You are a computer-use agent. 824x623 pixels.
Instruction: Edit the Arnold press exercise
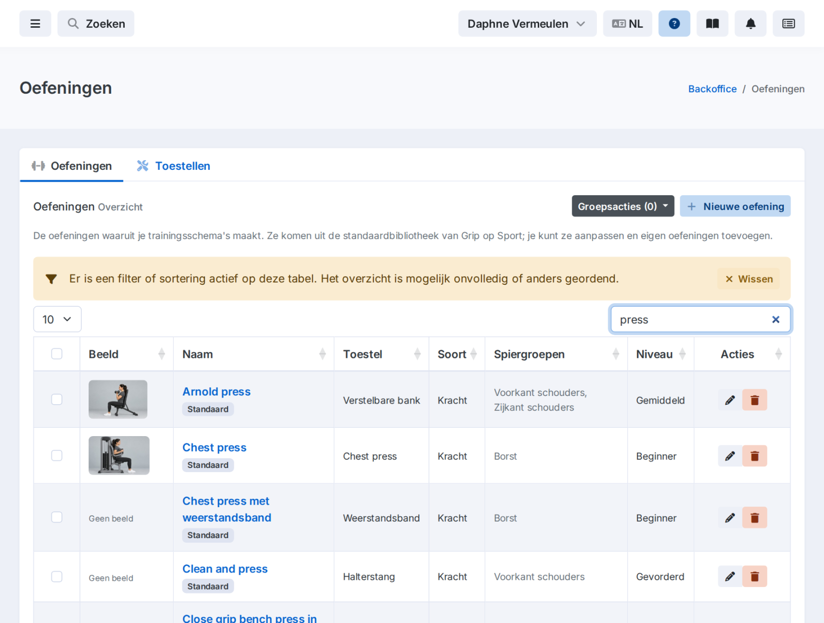[730, 400]
